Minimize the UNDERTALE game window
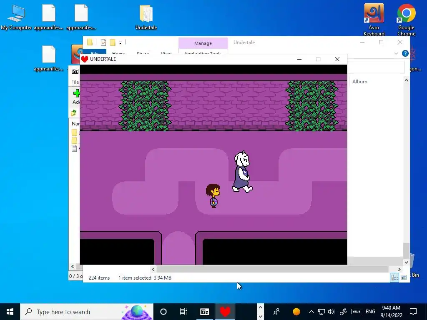The width and height of the screenshot is (427, 320). coord(299,59)
